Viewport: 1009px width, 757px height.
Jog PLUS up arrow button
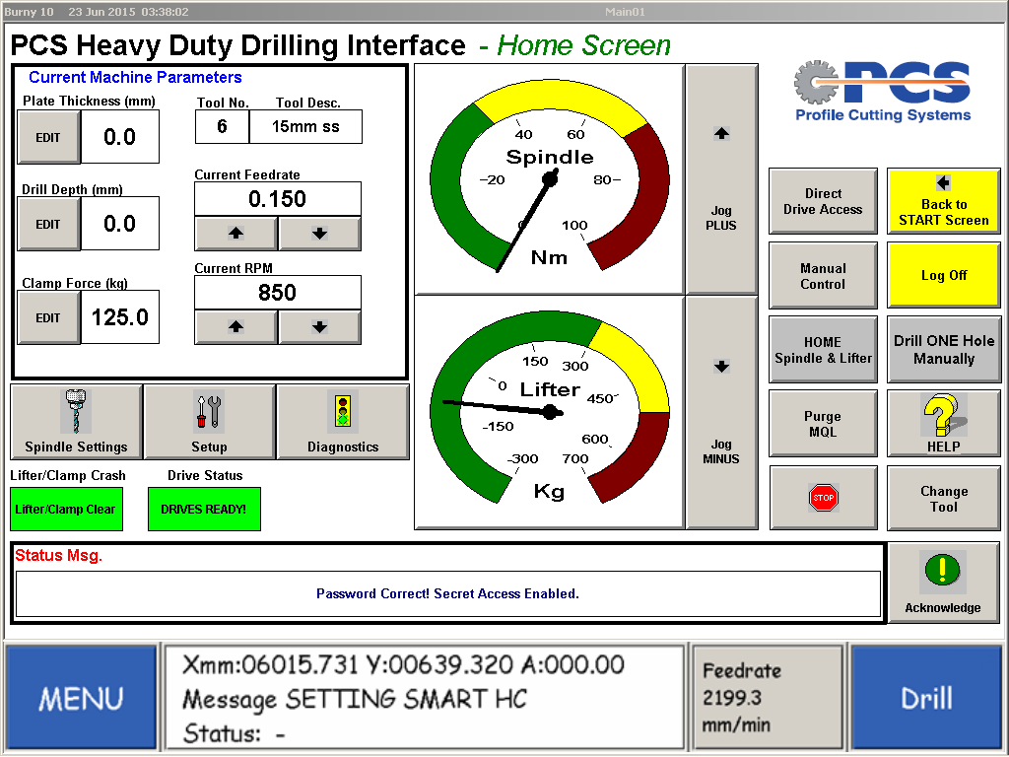pyautogui.click(x=721, y=179)
